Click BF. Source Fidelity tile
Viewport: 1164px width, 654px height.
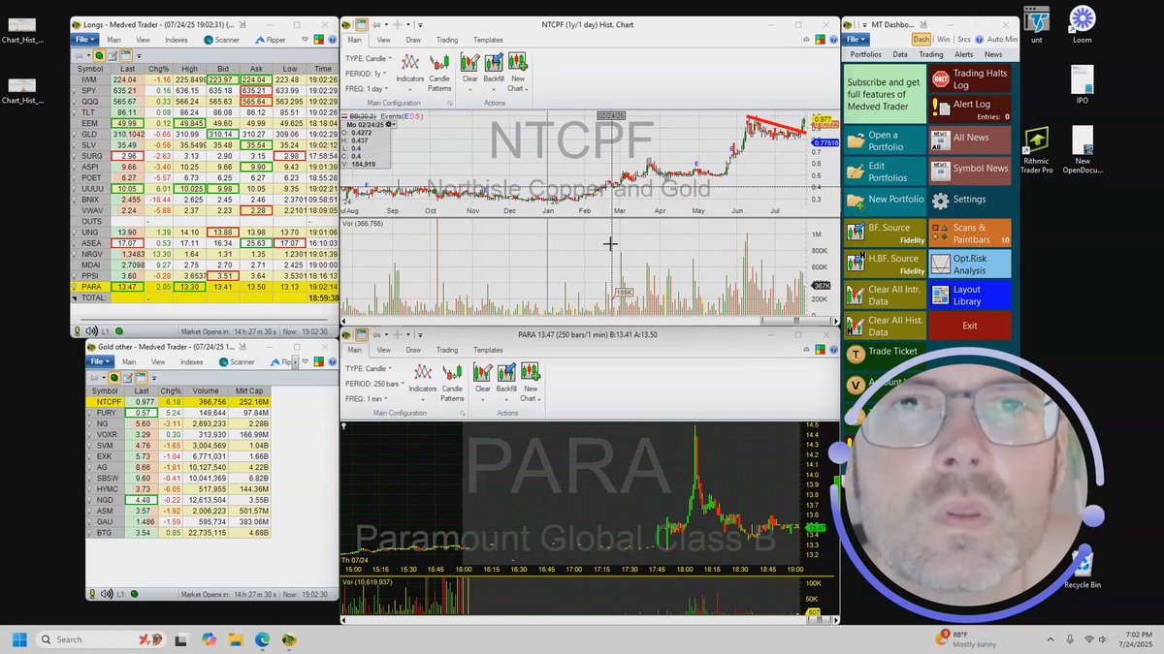click(x=886, y=233)
